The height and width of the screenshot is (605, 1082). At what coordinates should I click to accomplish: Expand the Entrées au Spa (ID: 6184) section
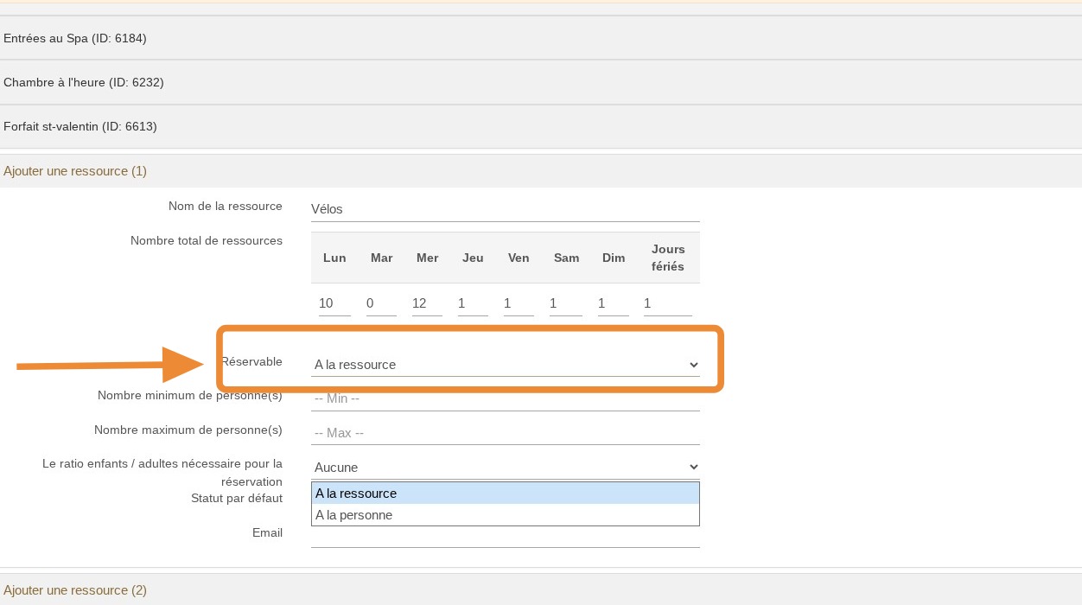541,38
